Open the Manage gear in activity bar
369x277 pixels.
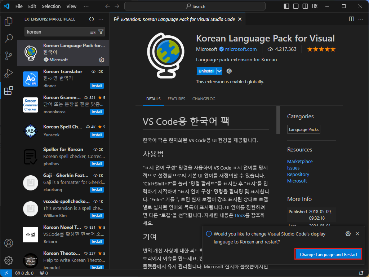click(x=9, y=260)
